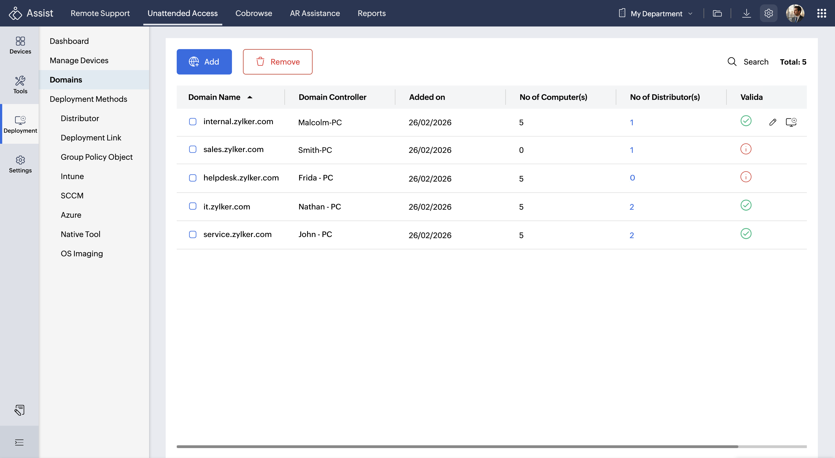
Task: Click the Search icon above the table
Action: click(732, 62)
